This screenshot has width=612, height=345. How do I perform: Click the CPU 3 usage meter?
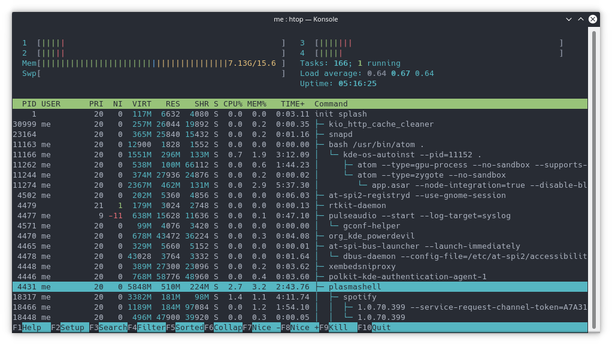click(431, 43)
